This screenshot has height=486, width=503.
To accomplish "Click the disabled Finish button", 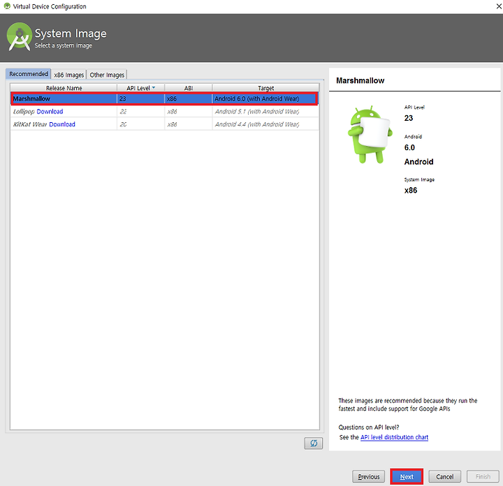I will coord(483,477).
